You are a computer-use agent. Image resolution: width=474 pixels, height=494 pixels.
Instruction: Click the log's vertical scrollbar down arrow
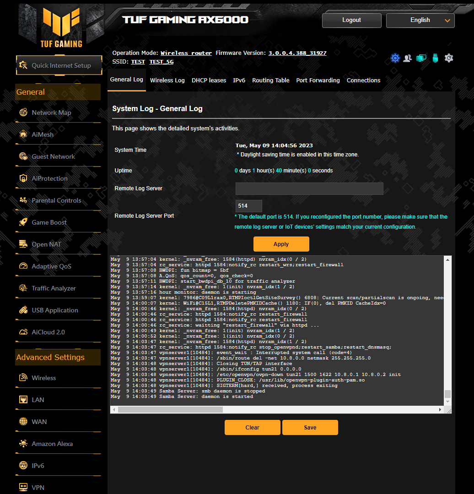(447, 402)
